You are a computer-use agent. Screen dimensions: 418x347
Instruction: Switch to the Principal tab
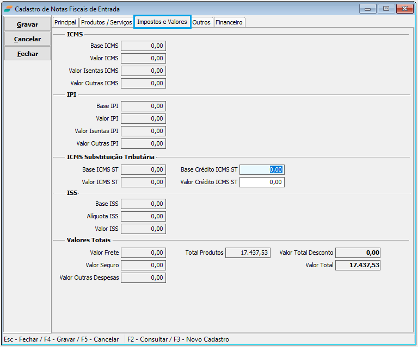(x=65, y=22)
